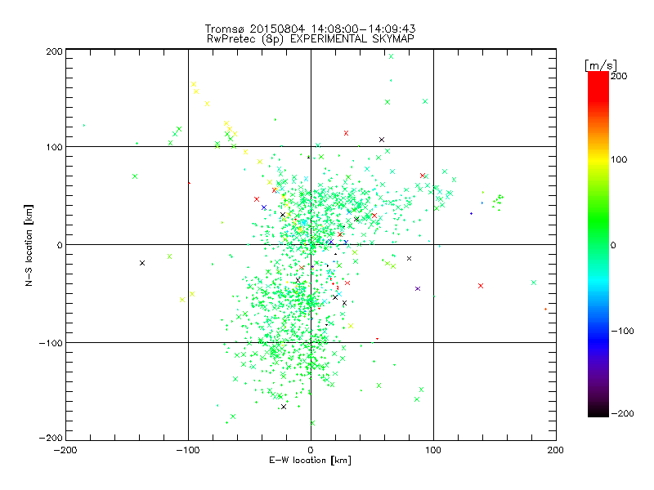The width and height of the screenshot is (654, 490).
Task: Click the x-axis tick label '200'
Action: (x=556, y=450)
